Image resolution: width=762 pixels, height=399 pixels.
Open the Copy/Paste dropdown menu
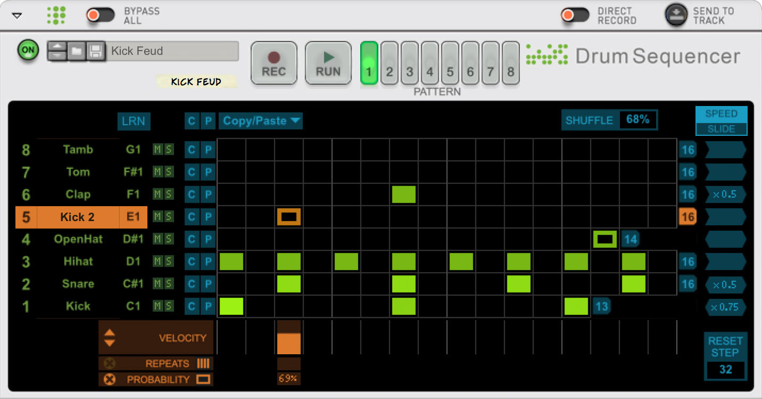coord(261,121)
